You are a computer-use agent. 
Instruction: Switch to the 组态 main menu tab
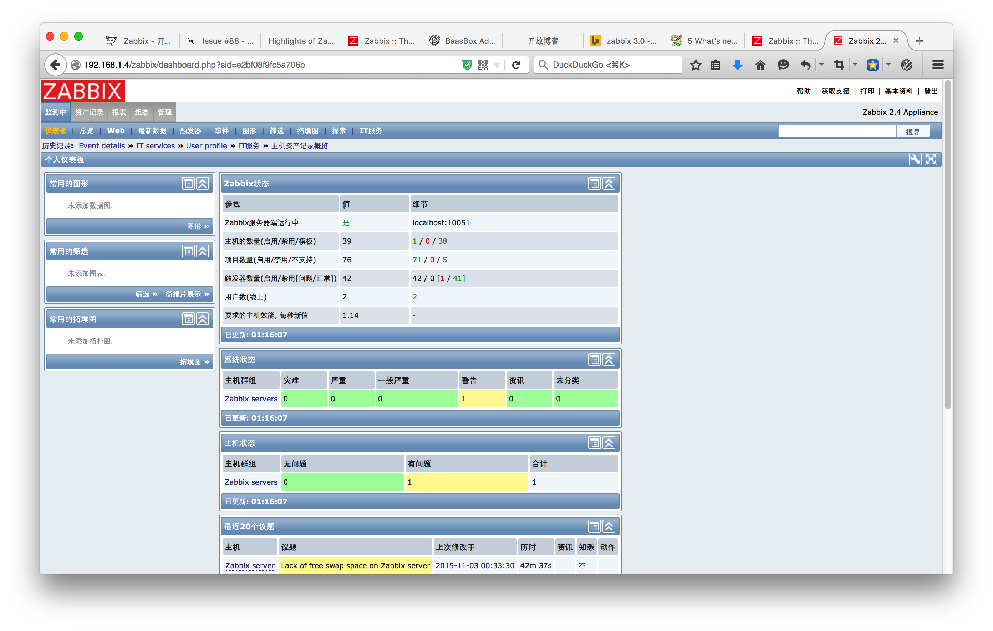142,112
